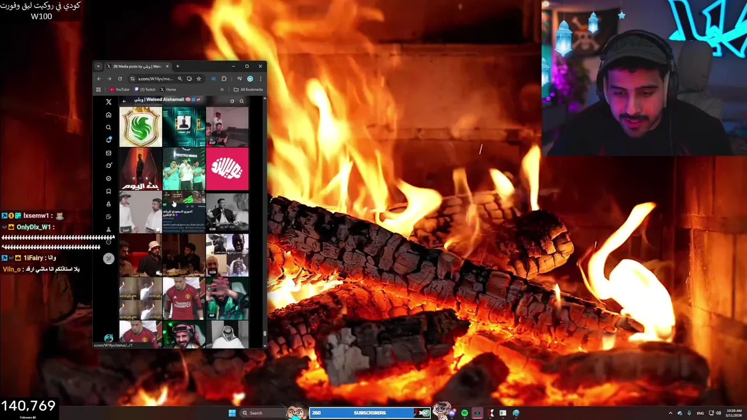Click the browser Forward arrow
747x420 pixels.
click(x=109, y=79)
